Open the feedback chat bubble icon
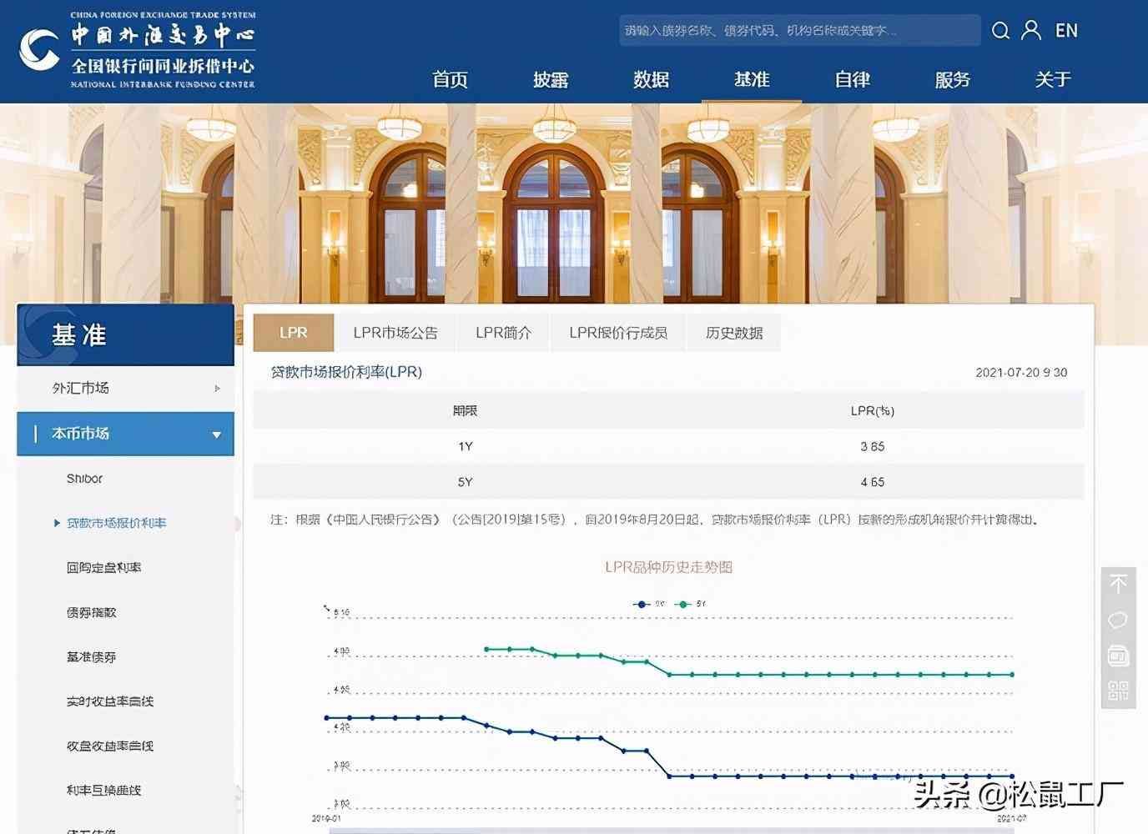Screen dimensions: 1148x834 pyautogui.click(x=1116, y=620)
